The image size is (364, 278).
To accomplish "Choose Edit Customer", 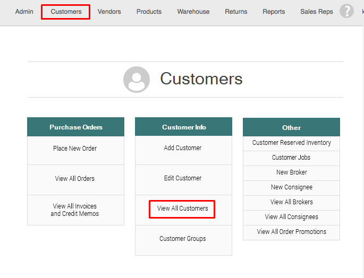I will [x=183, y=178].
